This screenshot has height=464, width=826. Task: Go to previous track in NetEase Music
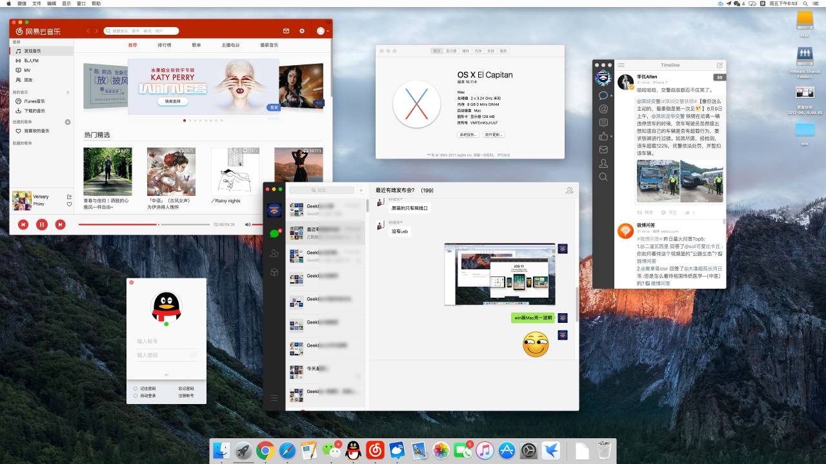click(x=23, y=224)
